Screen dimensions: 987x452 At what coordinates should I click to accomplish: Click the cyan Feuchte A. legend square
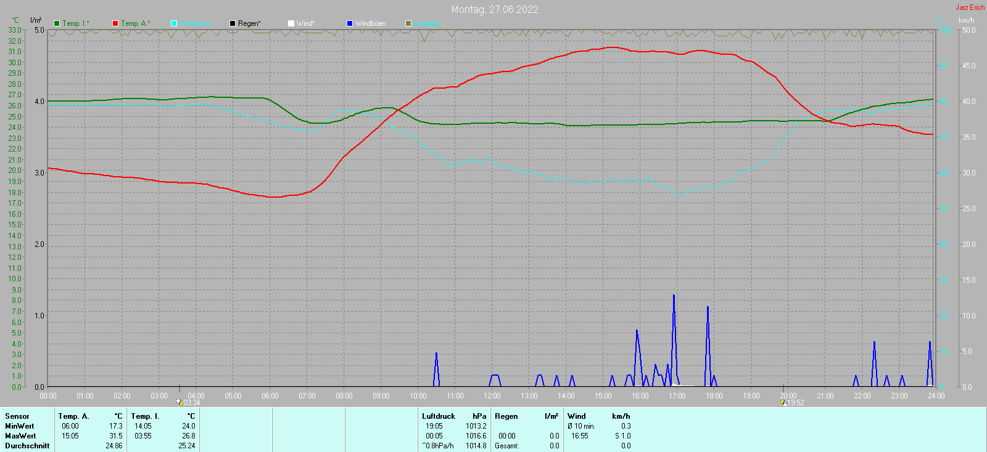point(174,23)
